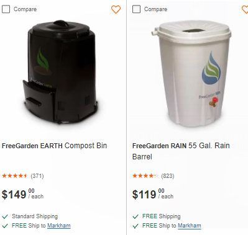Open the FreeGarden EARTH Compost Bin title link
This screenshot has width=248, height=235.
(x=54, y=146)
